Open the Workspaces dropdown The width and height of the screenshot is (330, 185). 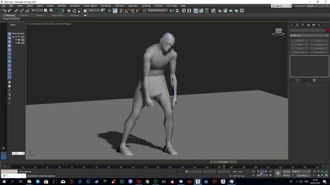pyautogui.click(x=318, y=6)
